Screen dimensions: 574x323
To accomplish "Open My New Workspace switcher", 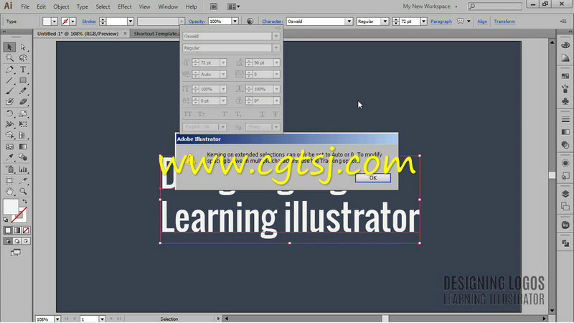I will pyautogui.click(x=430, y=6).
